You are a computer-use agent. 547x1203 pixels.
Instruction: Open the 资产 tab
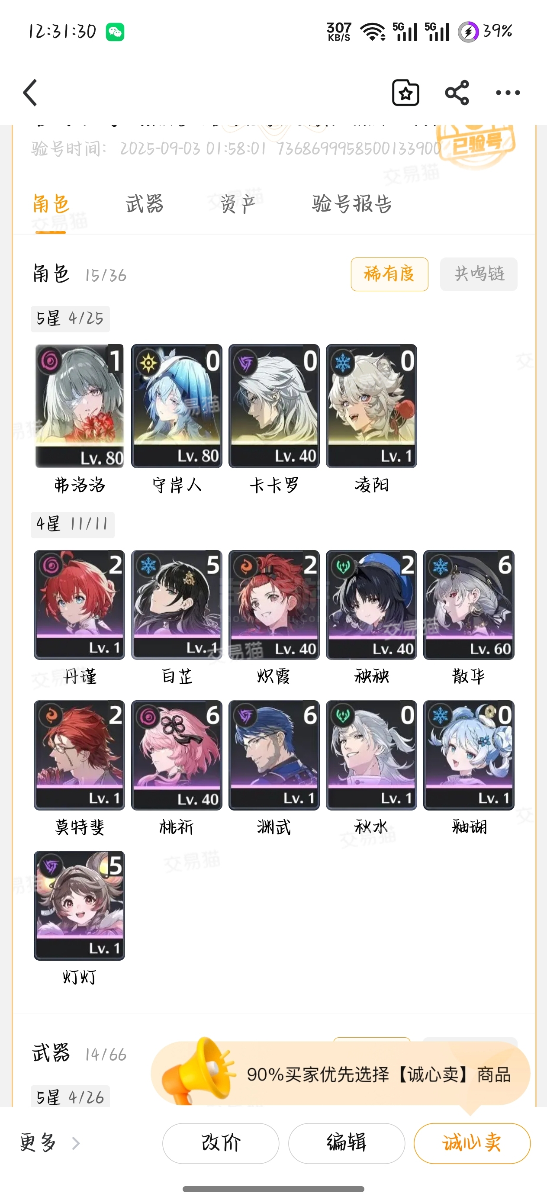[x=238, y=204]
